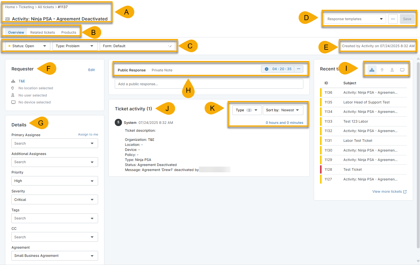Open the Products tab
The height and width of the screenshot is (265, 420).
[69, 32]
